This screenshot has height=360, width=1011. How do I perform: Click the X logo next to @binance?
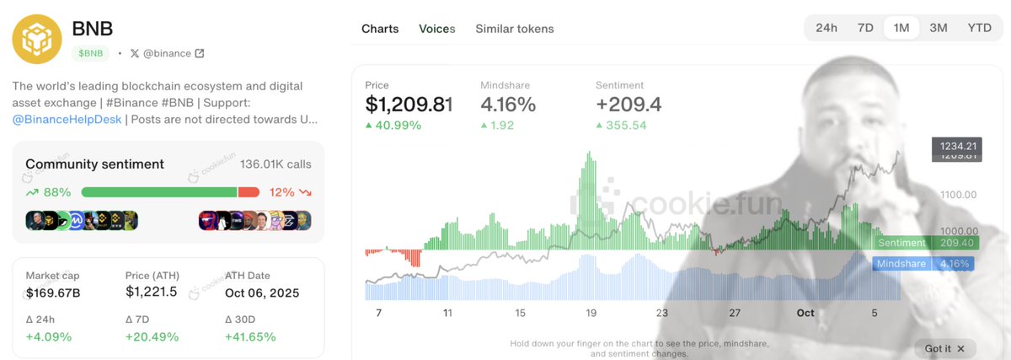coord(135,53)
